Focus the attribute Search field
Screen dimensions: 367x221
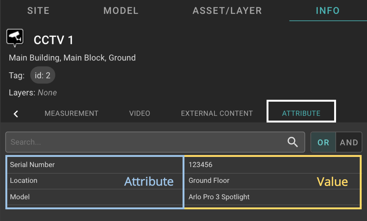point(155,142)
